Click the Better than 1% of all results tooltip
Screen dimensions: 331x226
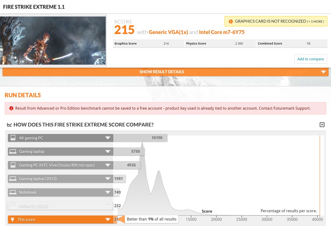[152, 219]
